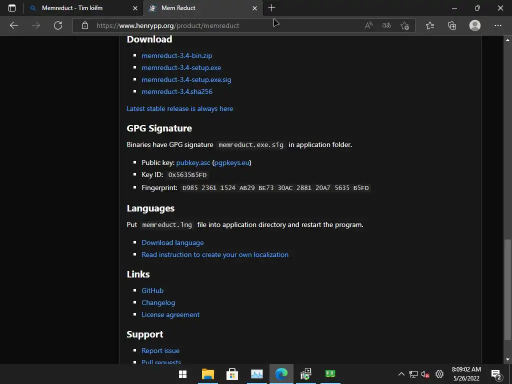Viewport: 512px width, 384px height.
Task: Open the pgpkeys.eu link
Action: pos(232,162)
